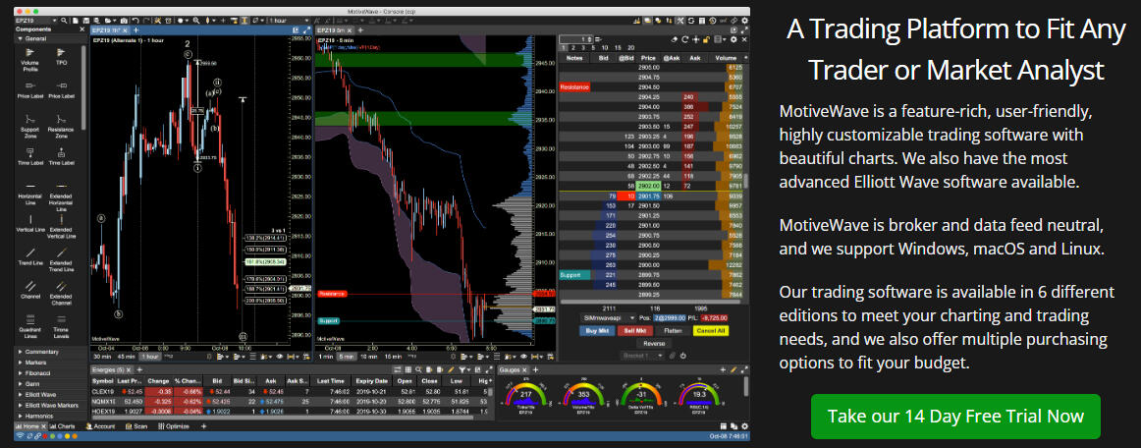Click the red Resistance label in DOM Notes column

pos(574,86)
